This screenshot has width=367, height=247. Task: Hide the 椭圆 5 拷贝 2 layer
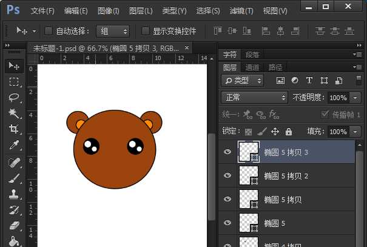pos(227,175)
